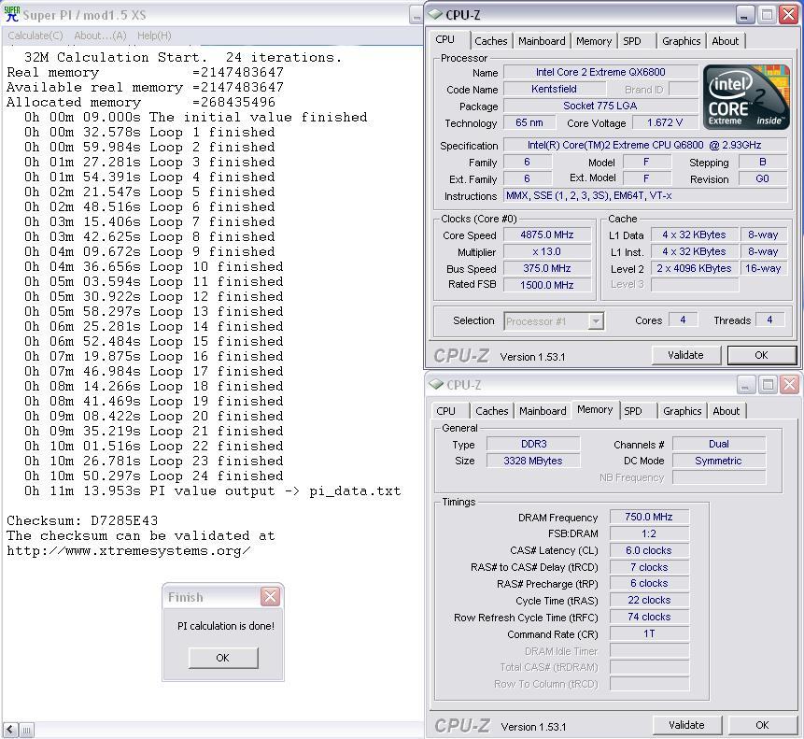Click the memory Type value DDR3
Viewport: 804px width, 739px height.
click(533, 444)
